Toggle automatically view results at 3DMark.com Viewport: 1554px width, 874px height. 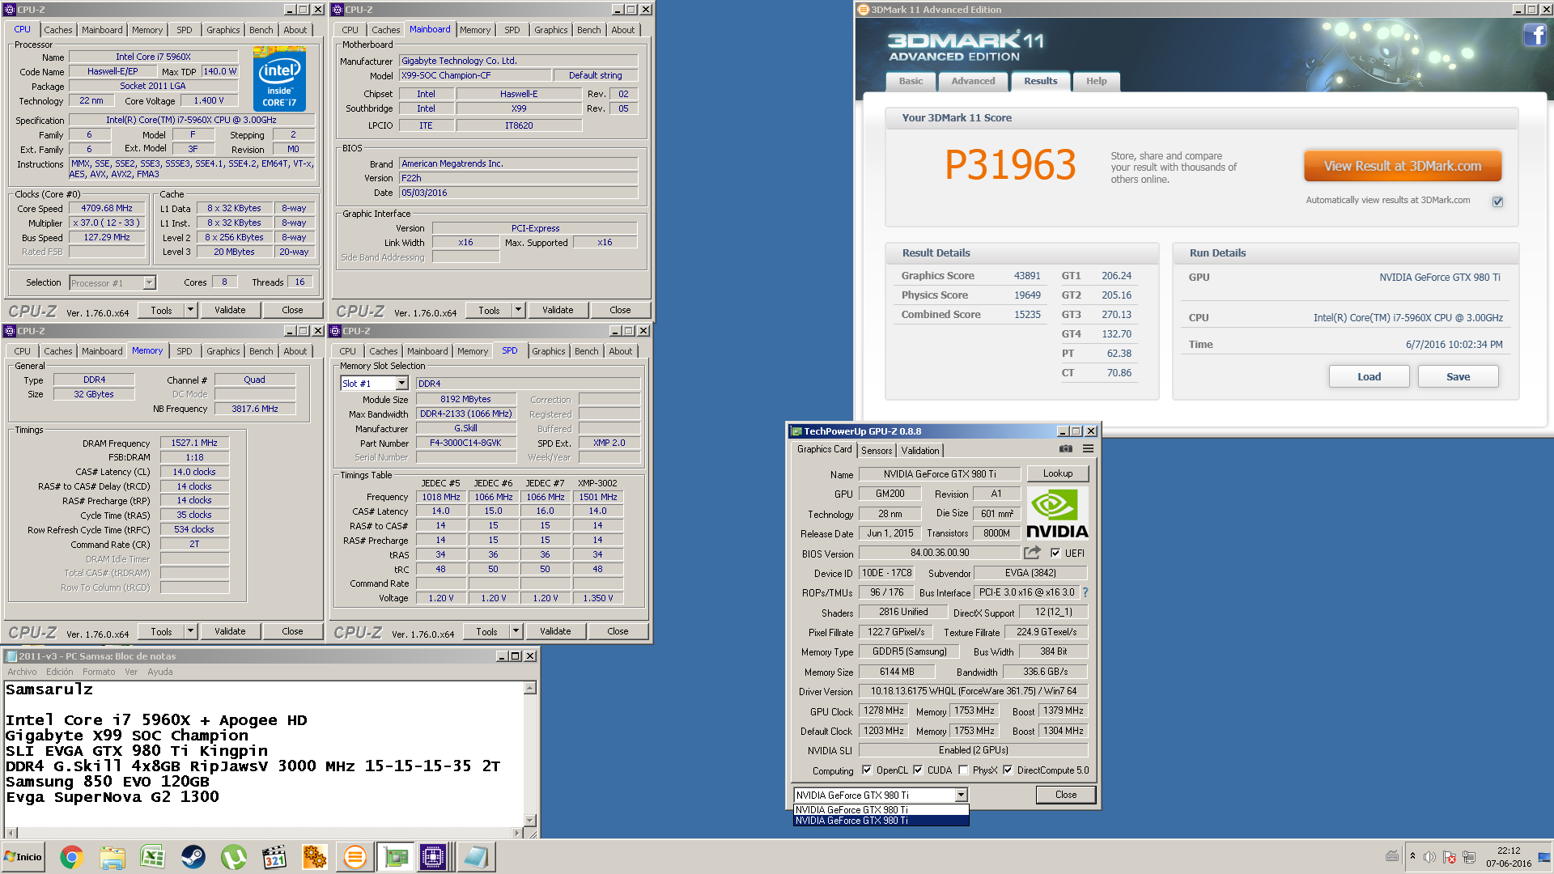[1497, 202]
